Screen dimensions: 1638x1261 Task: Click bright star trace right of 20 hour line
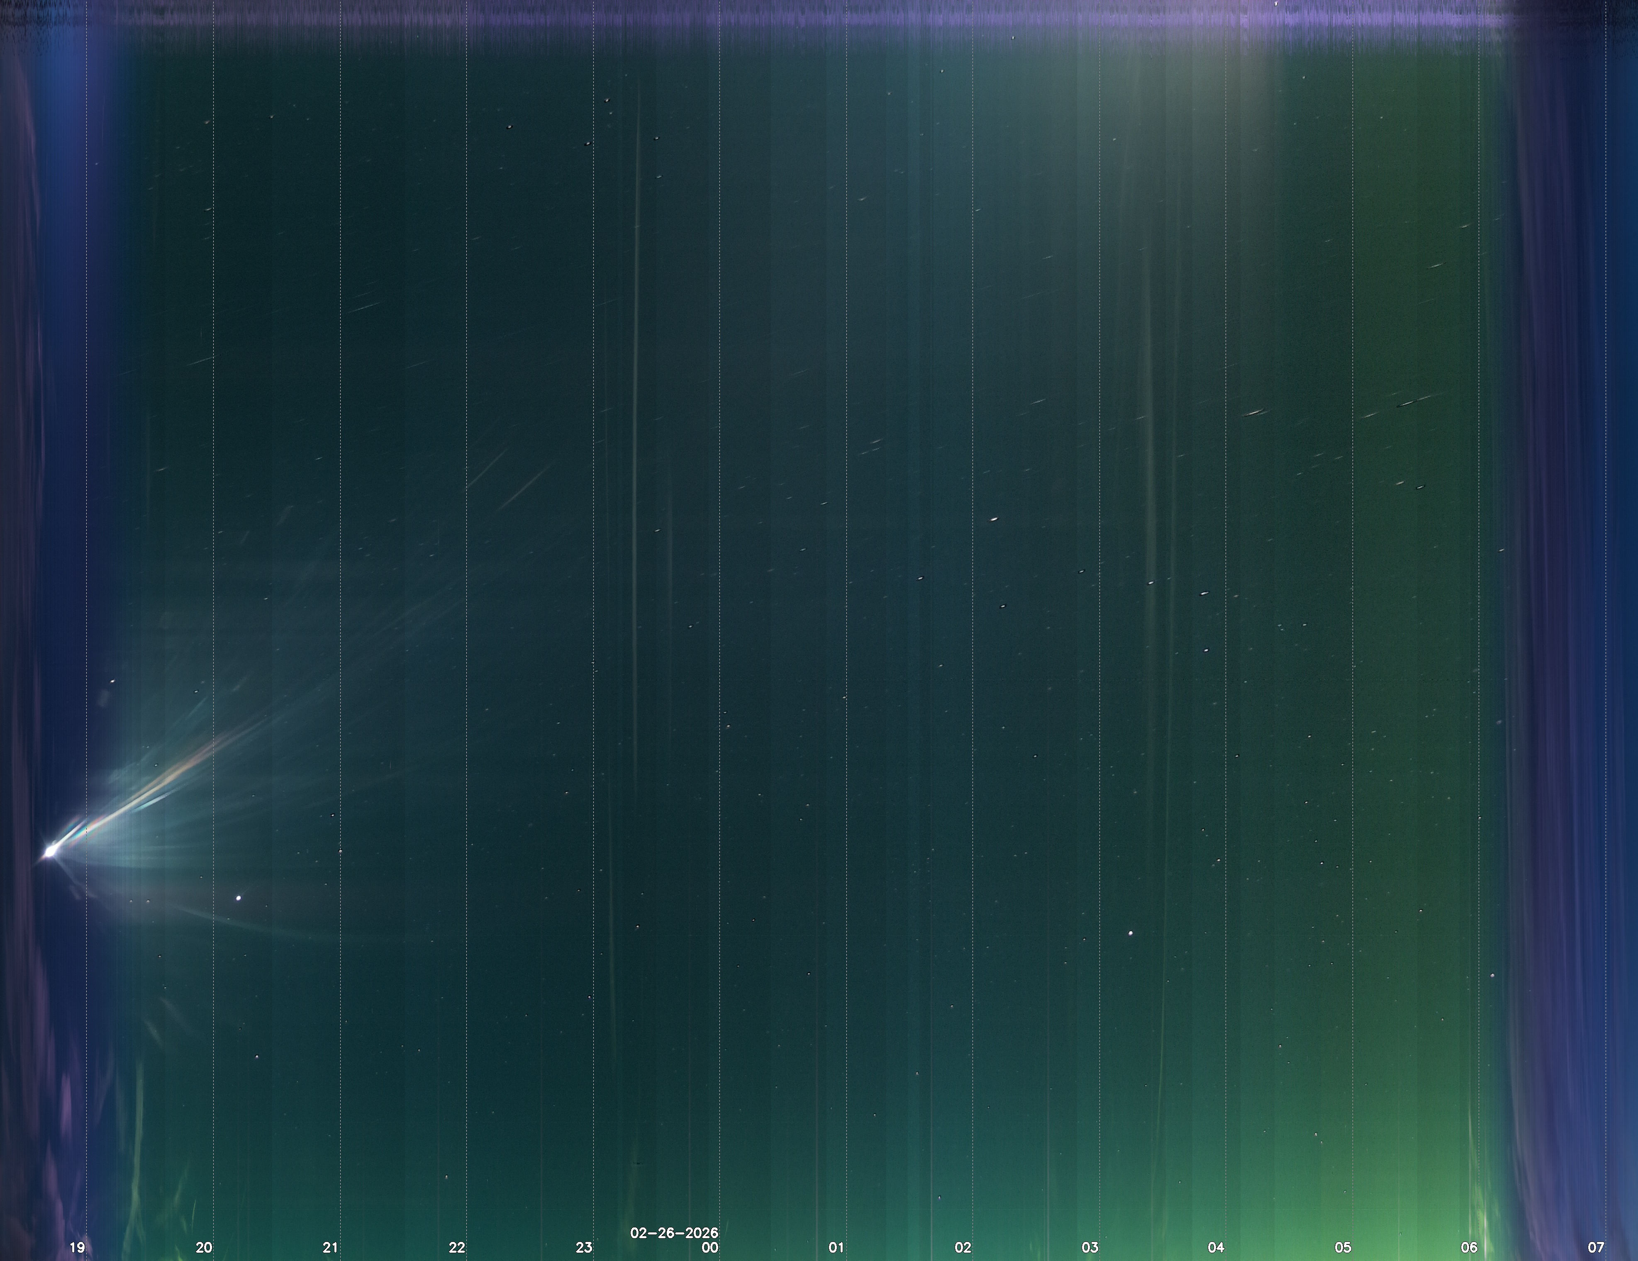click(x=239, y=897)
